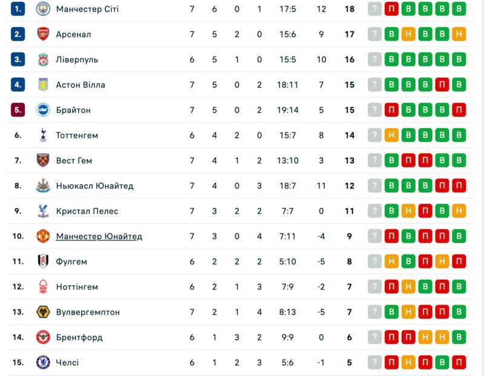Viewport: 484px width, 376px height.
Task: Click the maroon position badge number 5
Action: [x=18, y=111]
